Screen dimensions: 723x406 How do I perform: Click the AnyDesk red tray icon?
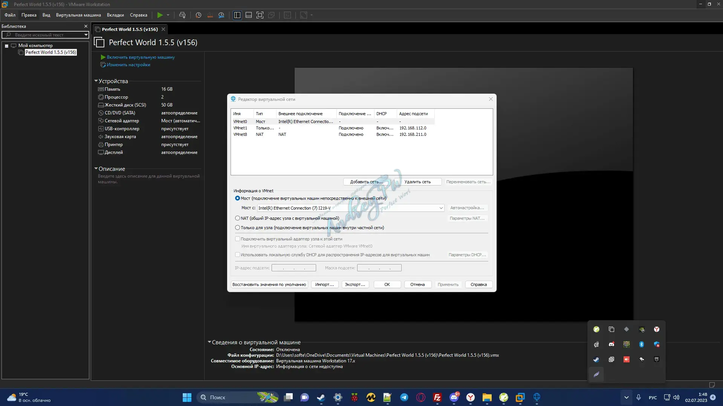[627, 359]
